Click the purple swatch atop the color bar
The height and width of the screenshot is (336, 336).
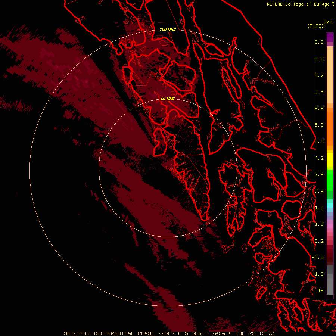click(330, 37)
